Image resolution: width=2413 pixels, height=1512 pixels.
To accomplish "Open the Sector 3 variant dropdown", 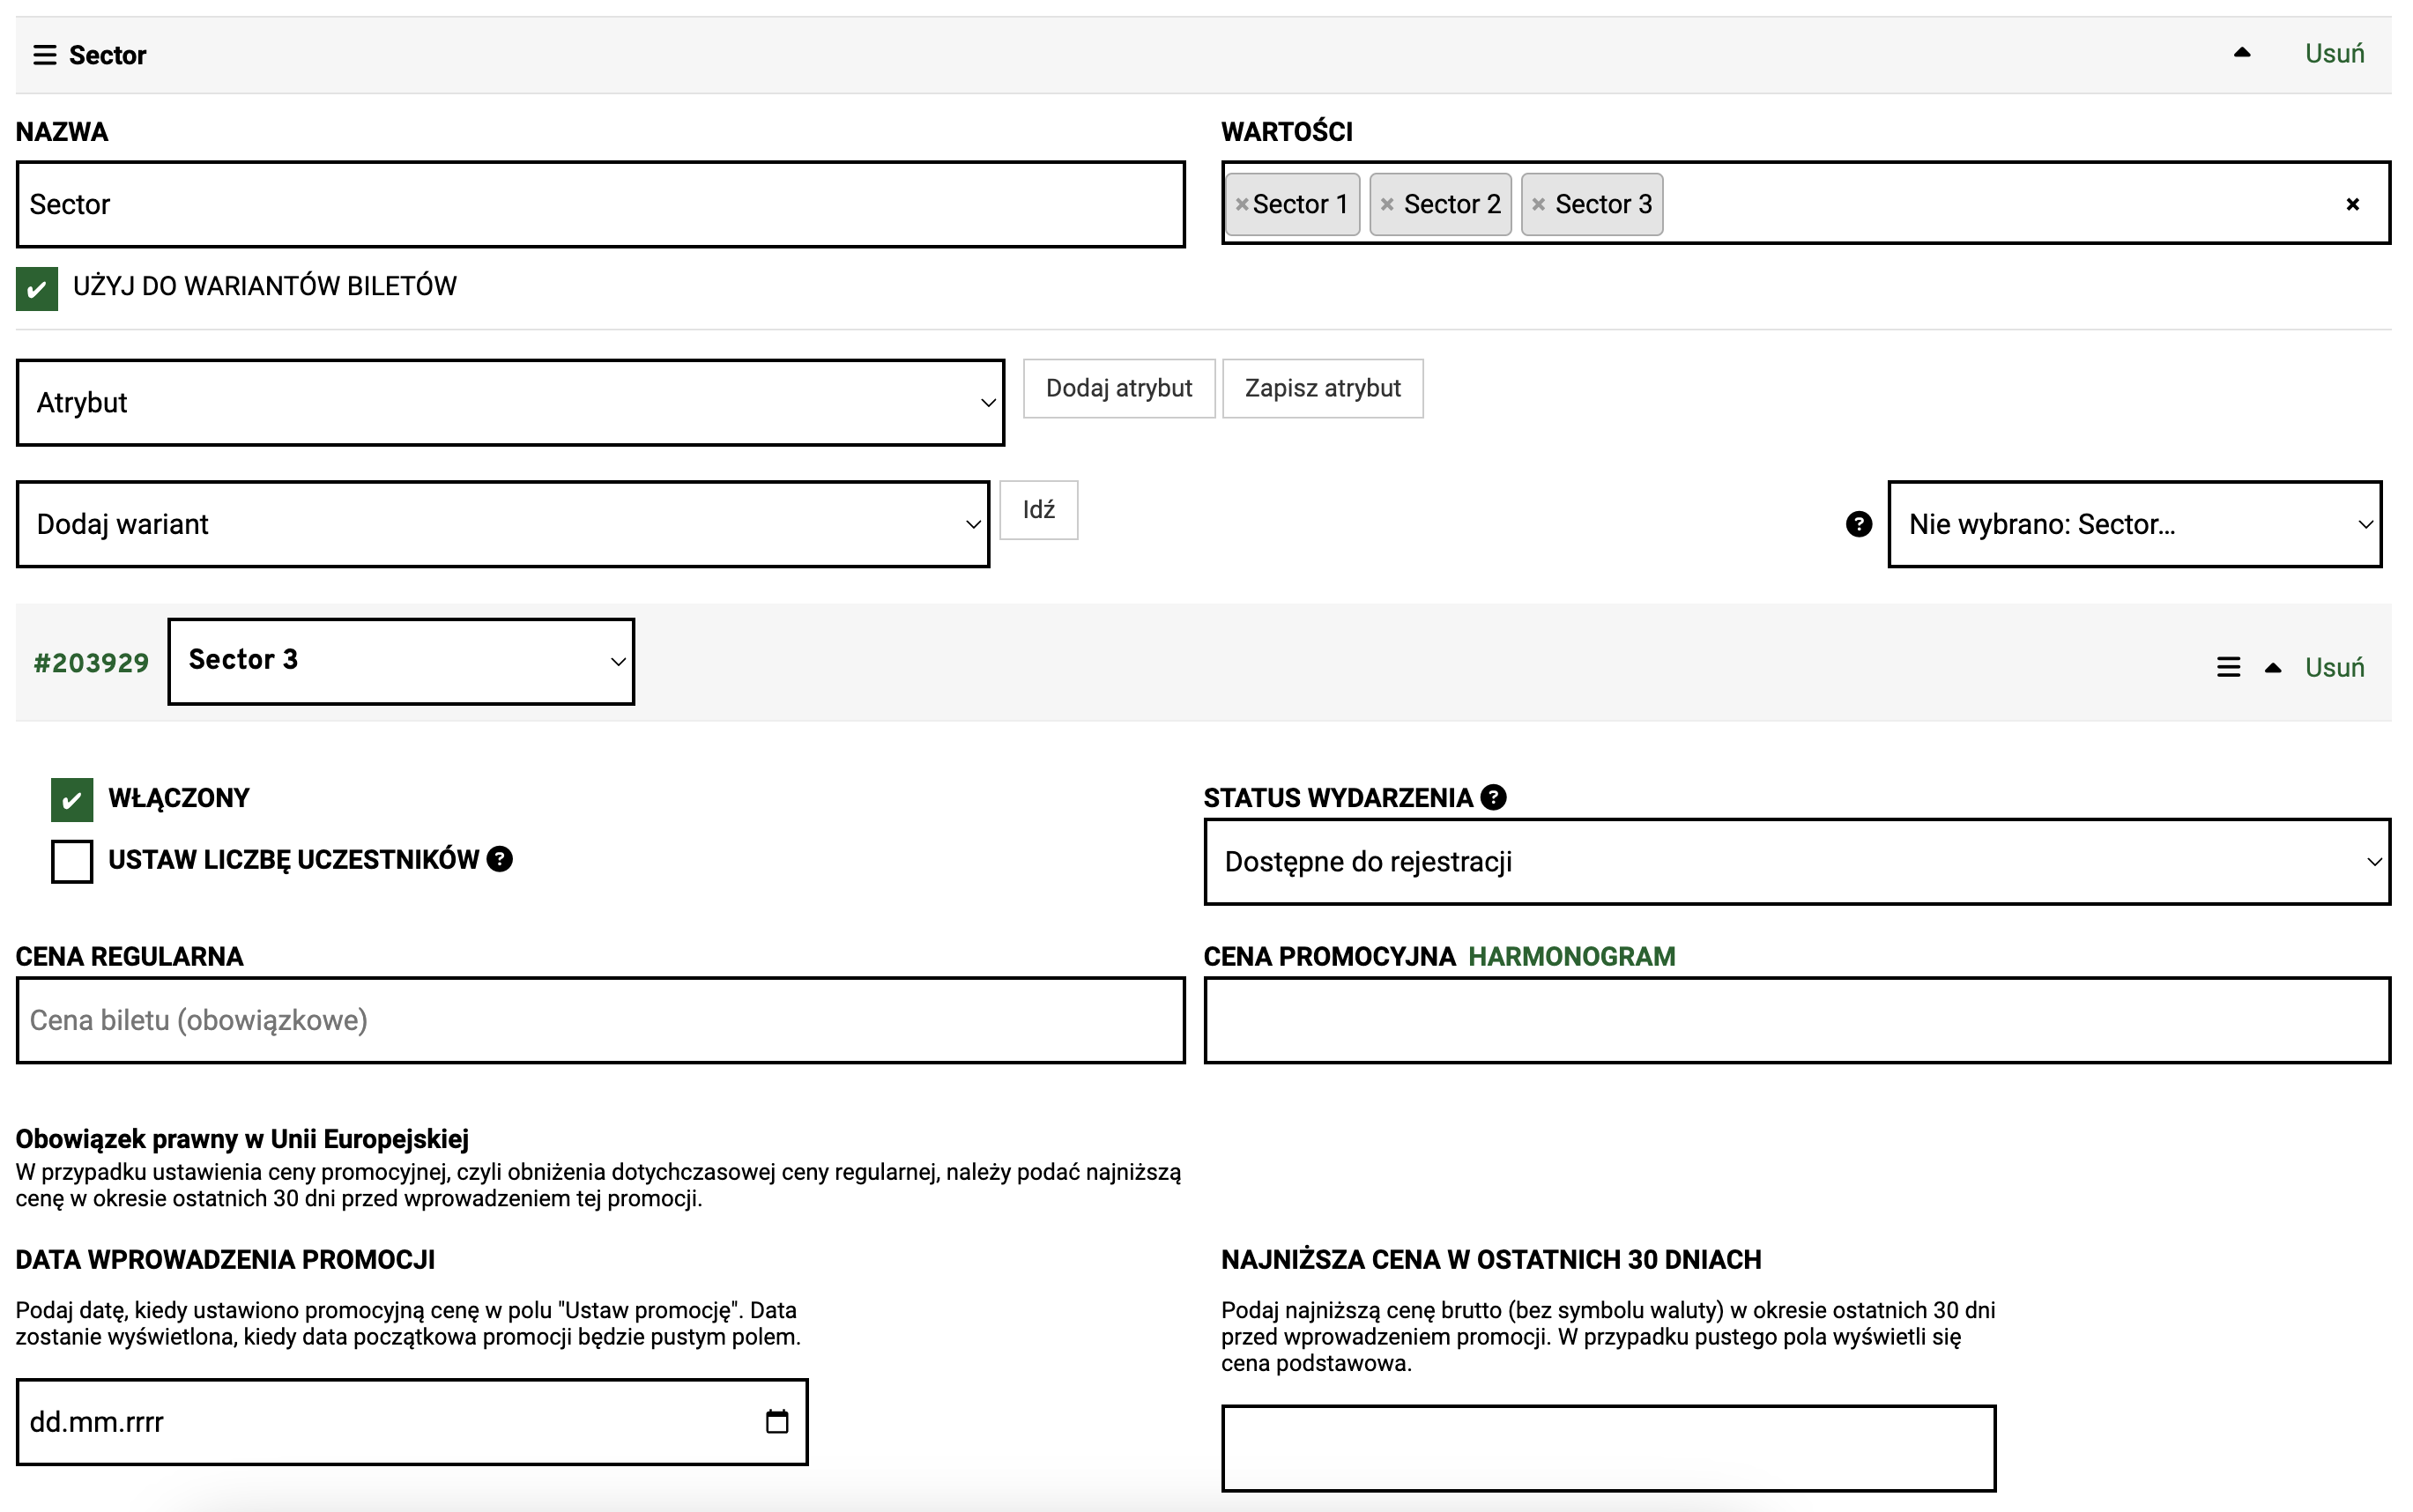I will coord(401,661).
